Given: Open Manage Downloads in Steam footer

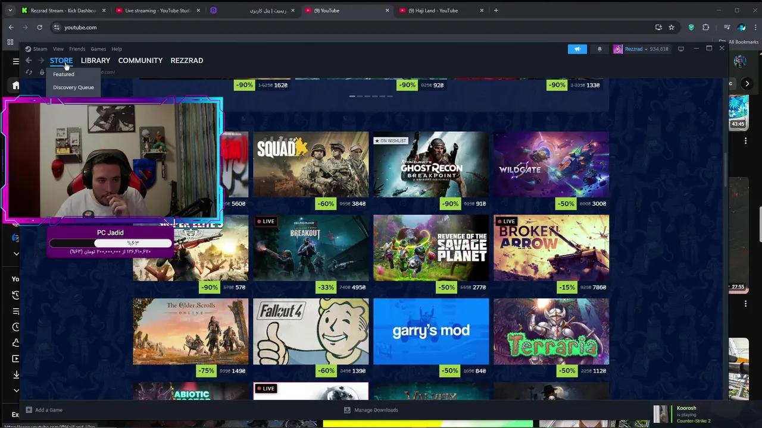Looking at the screenshot, I should click(371, 410).
